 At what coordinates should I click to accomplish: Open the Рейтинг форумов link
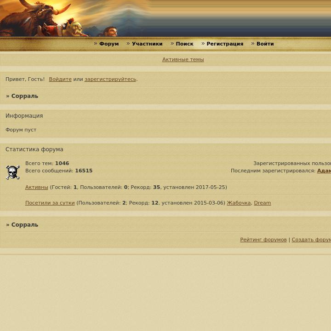coord(263,240)
